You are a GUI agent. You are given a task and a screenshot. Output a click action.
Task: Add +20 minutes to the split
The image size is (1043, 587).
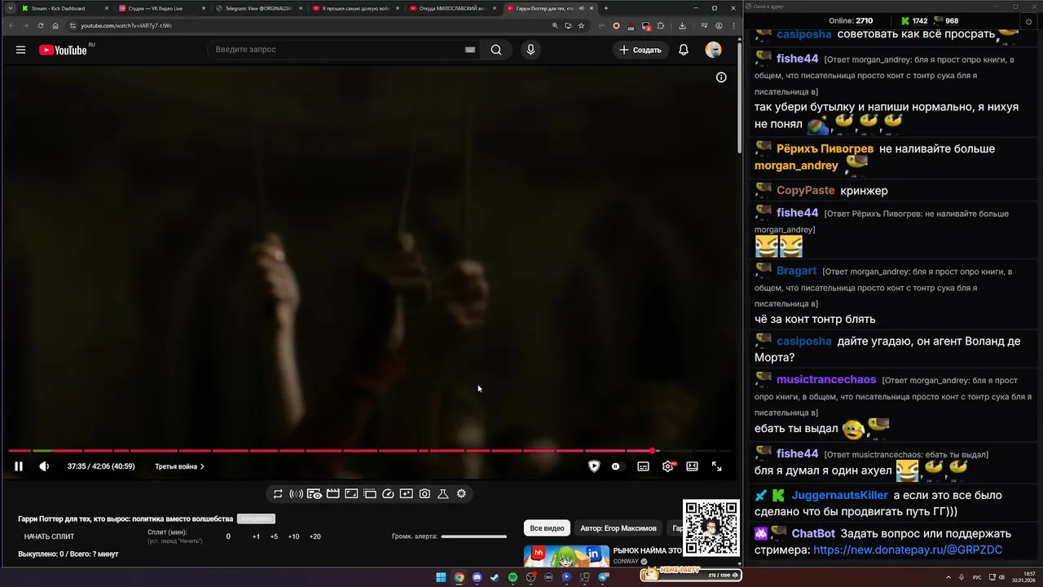point(315,536)
